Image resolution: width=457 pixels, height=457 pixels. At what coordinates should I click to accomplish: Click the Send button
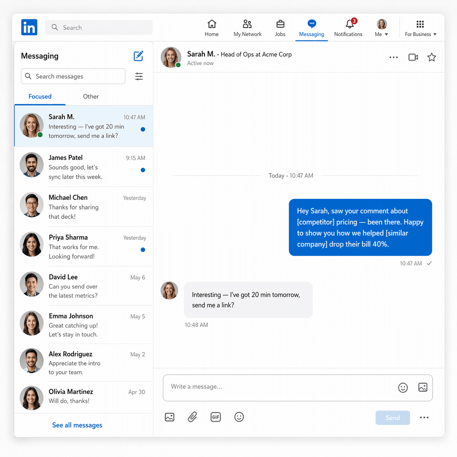(x=393, y=418)
